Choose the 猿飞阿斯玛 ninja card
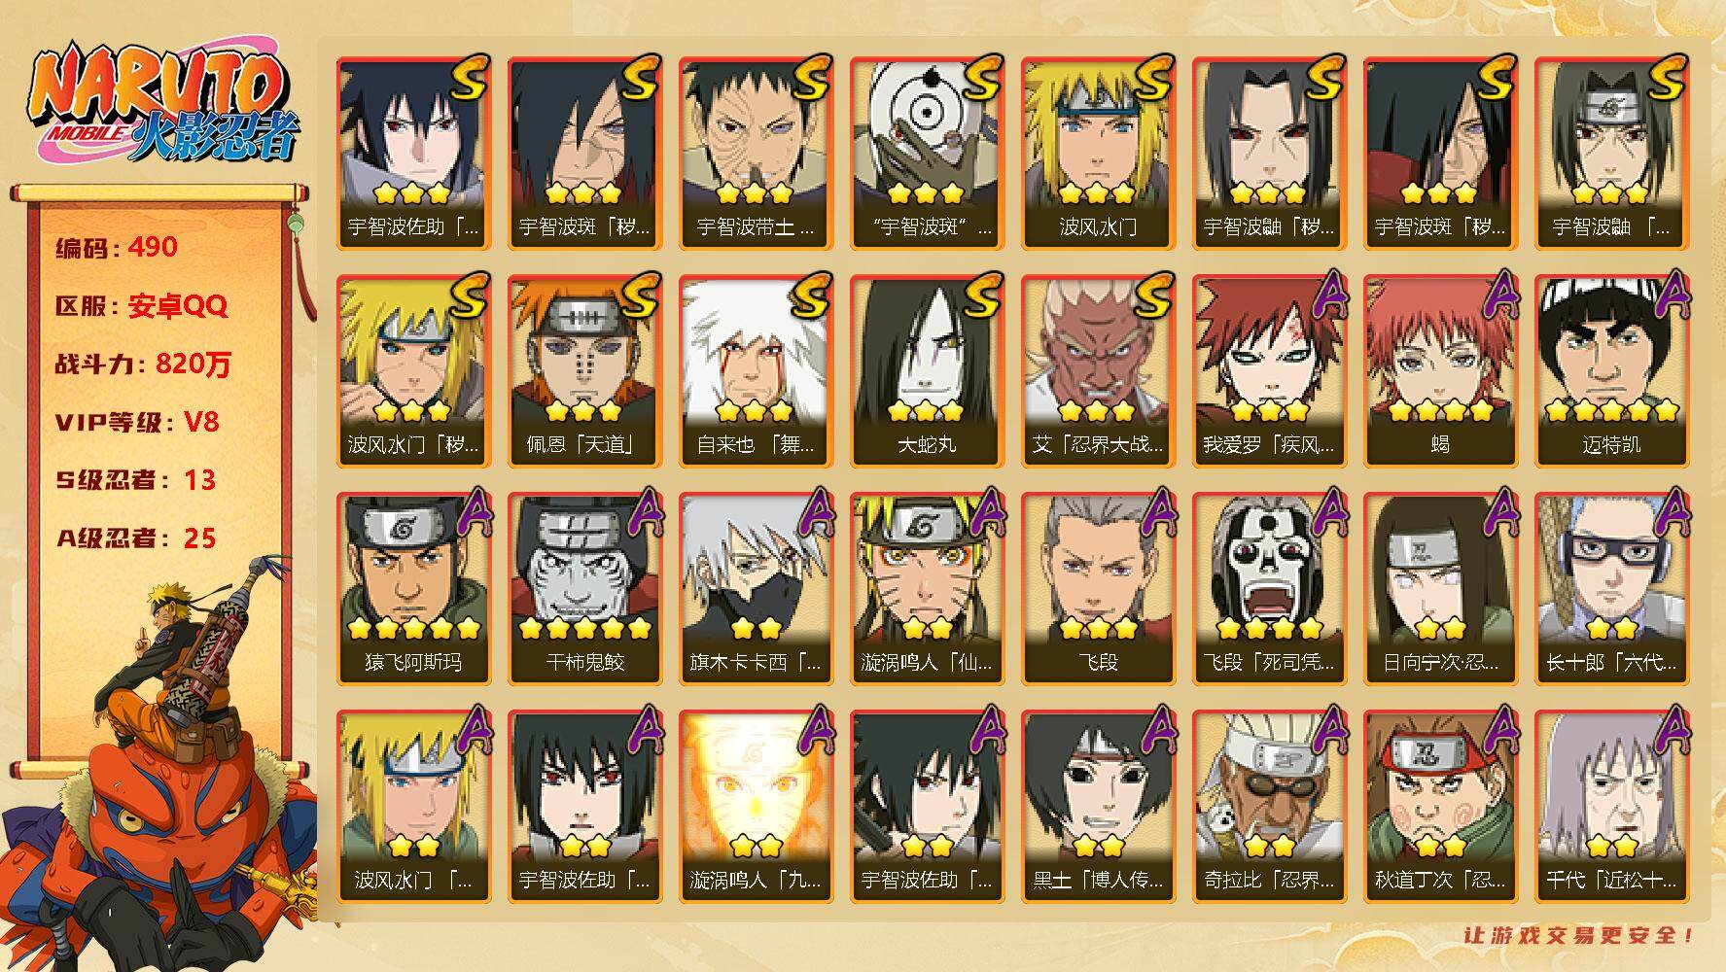Viewport: 1726px width, 972px height. pos(413,589)
